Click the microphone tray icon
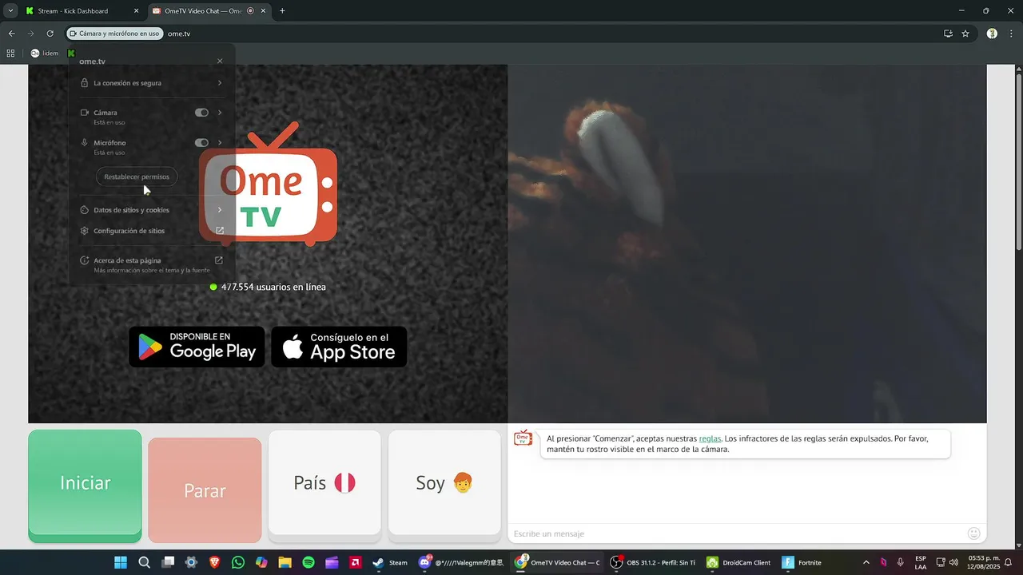The width and height of the screenshot is (1023, 575). click(901, 562)
